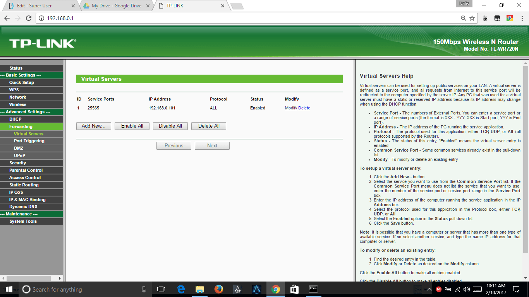529x297 pixels.
Task: Select Virtual Servers submenu item
Action: pyautogui.click(x=31, y=134)
